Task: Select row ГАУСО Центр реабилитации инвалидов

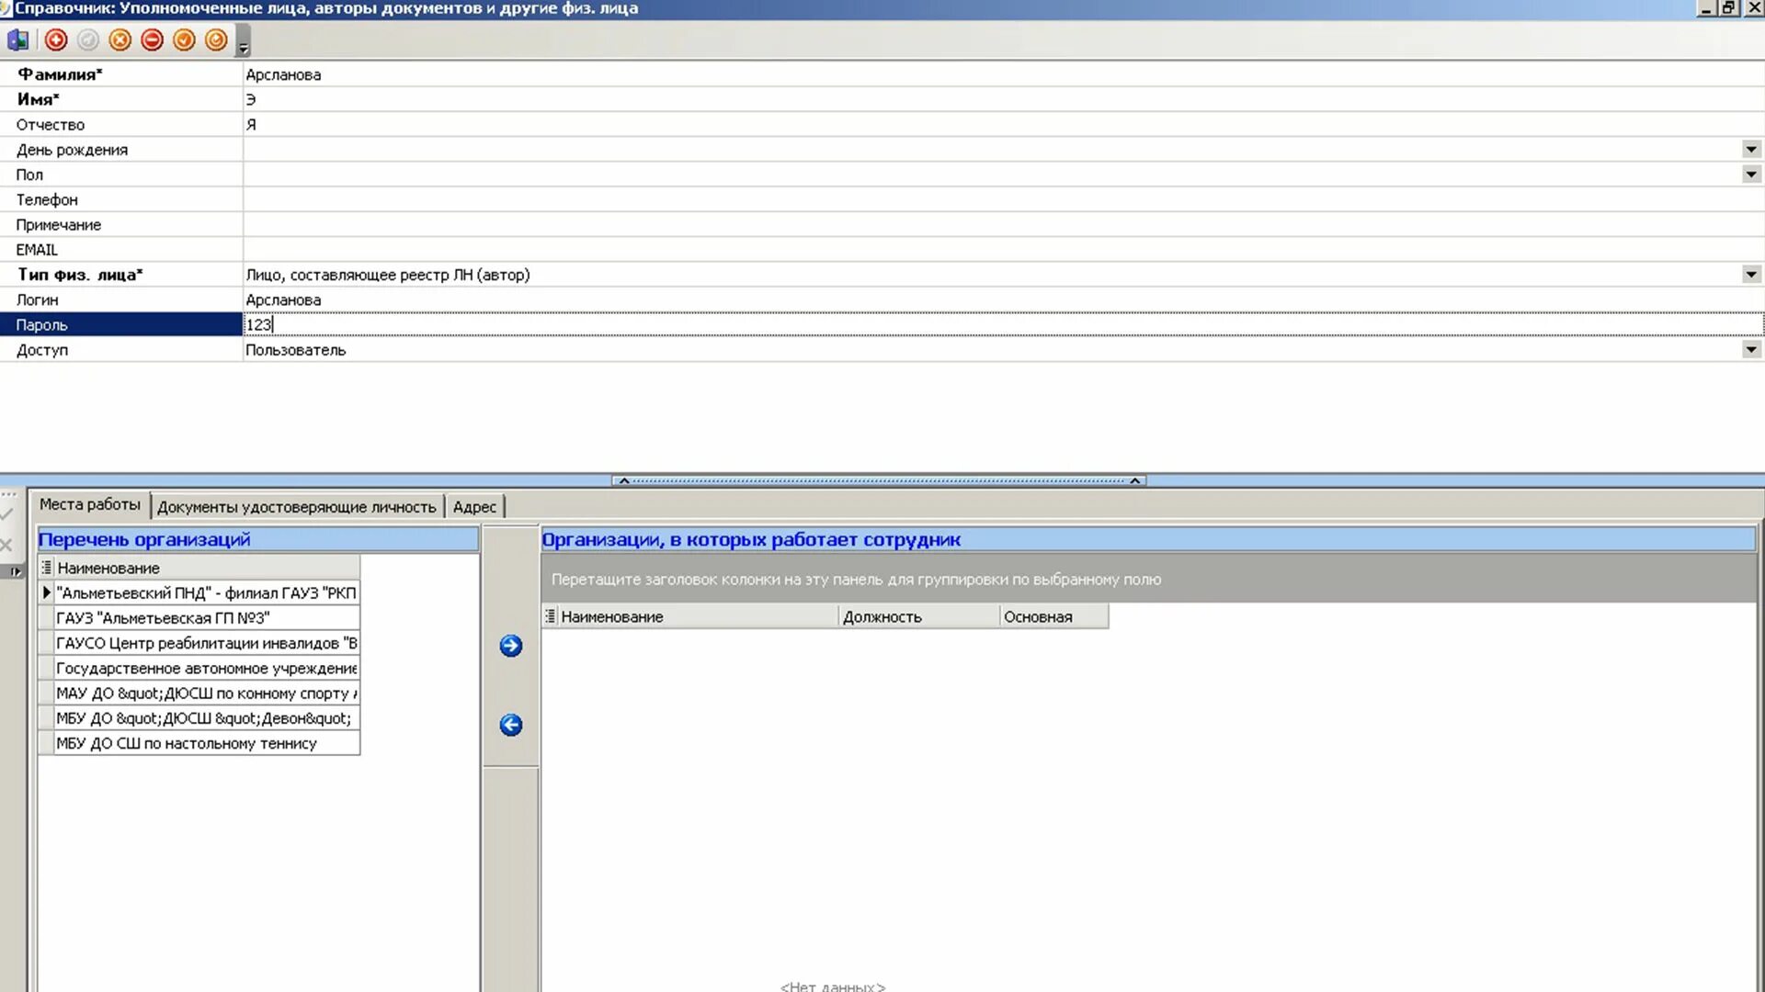Action: pos(206,643)
